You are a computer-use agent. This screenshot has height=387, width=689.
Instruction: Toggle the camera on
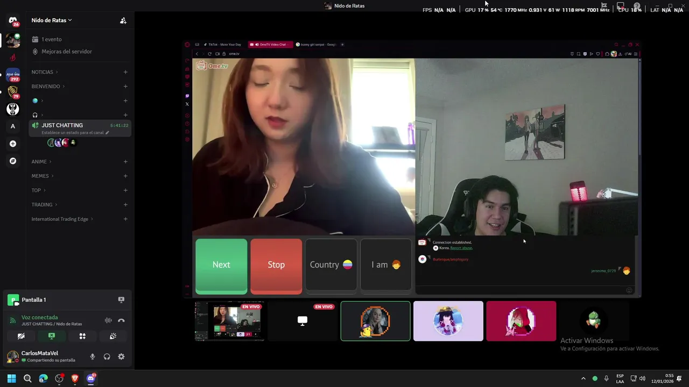point(21,336)
